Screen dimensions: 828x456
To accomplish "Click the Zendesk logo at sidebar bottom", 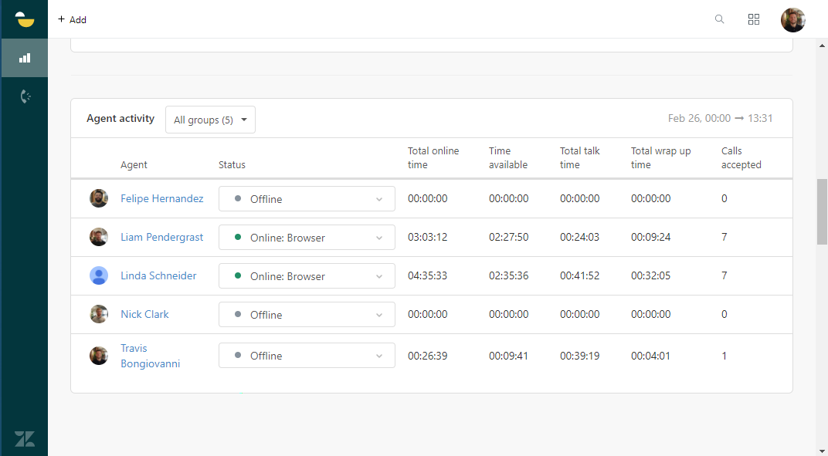I will (x=25, y=438).
